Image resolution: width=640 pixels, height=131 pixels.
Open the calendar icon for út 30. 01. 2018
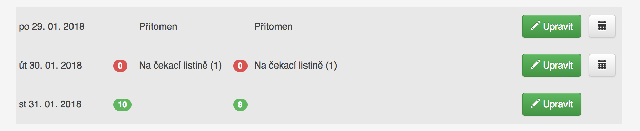pos(602,65)
